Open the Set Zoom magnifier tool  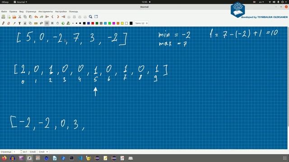pyautogui.click(x=90, y=17)
